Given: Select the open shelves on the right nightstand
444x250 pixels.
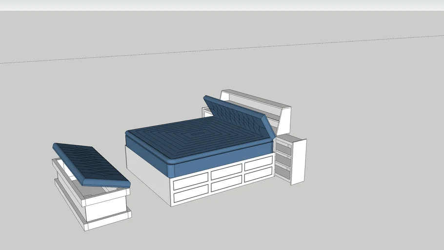Looking at the screenshot, I should [283, 156].
